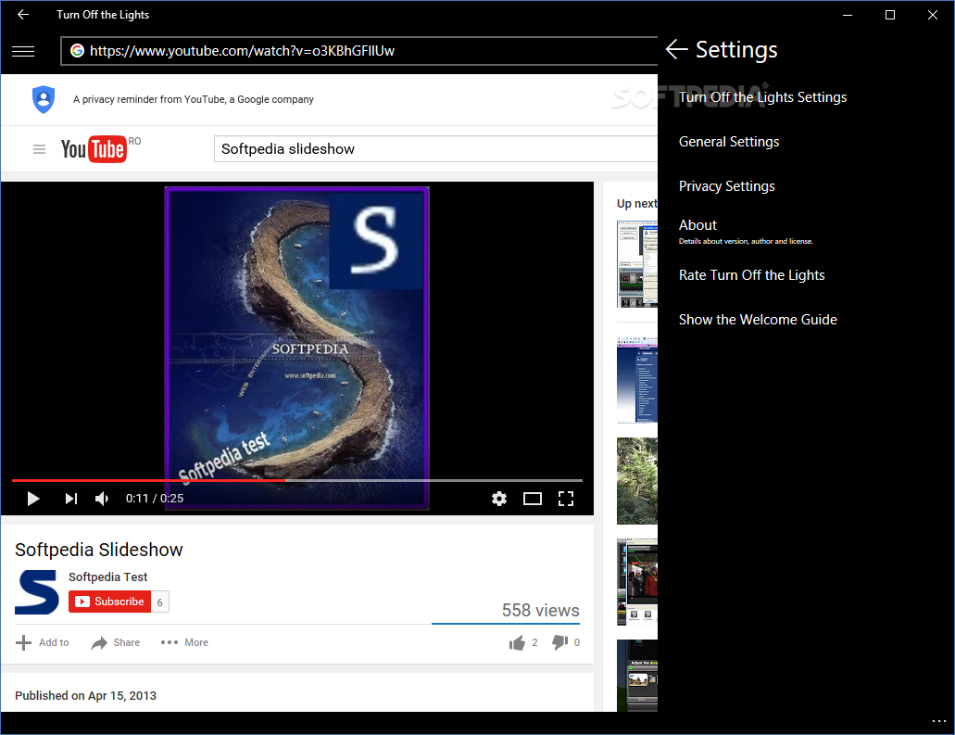
Task: Show the Welcome Guide
Action: pyautogui.click(x=758, y=320)
